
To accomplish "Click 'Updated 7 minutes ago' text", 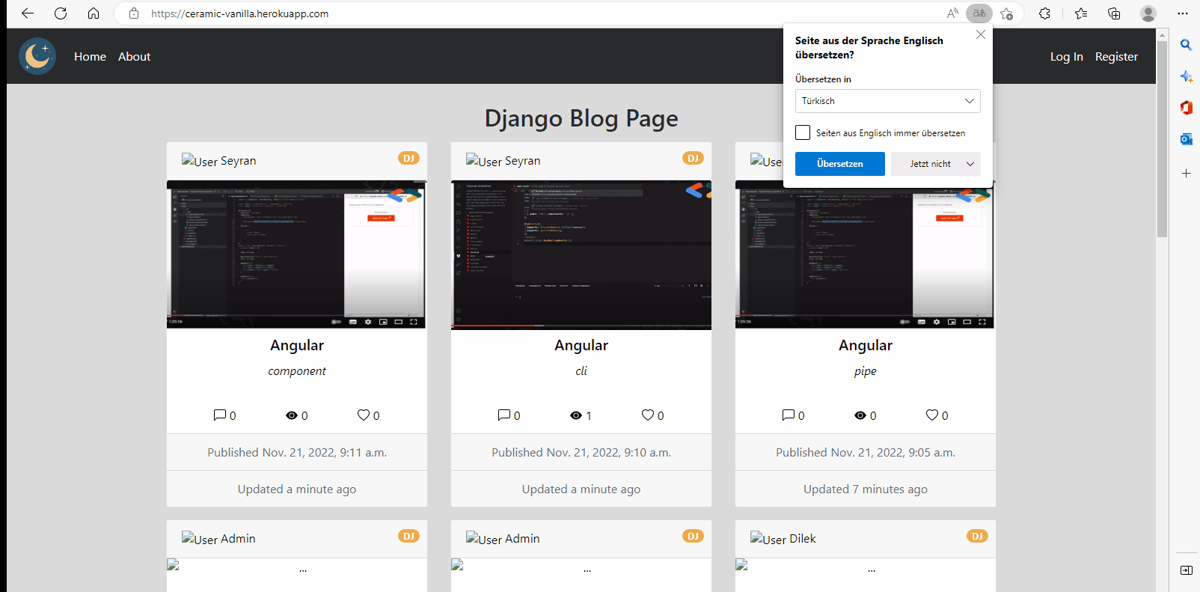I will coord(866,489).
